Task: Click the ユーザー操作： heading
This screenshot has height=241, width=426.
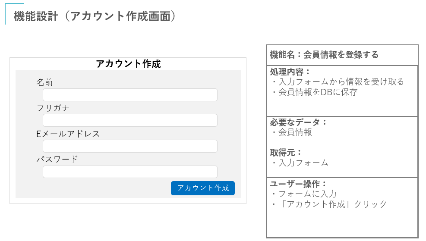Action: click(299, 184)
